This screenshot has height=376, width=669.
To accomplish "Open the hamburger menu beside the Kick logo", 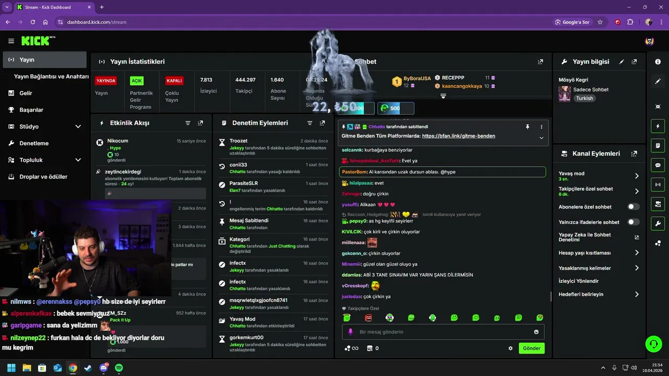I will (11, 41).
